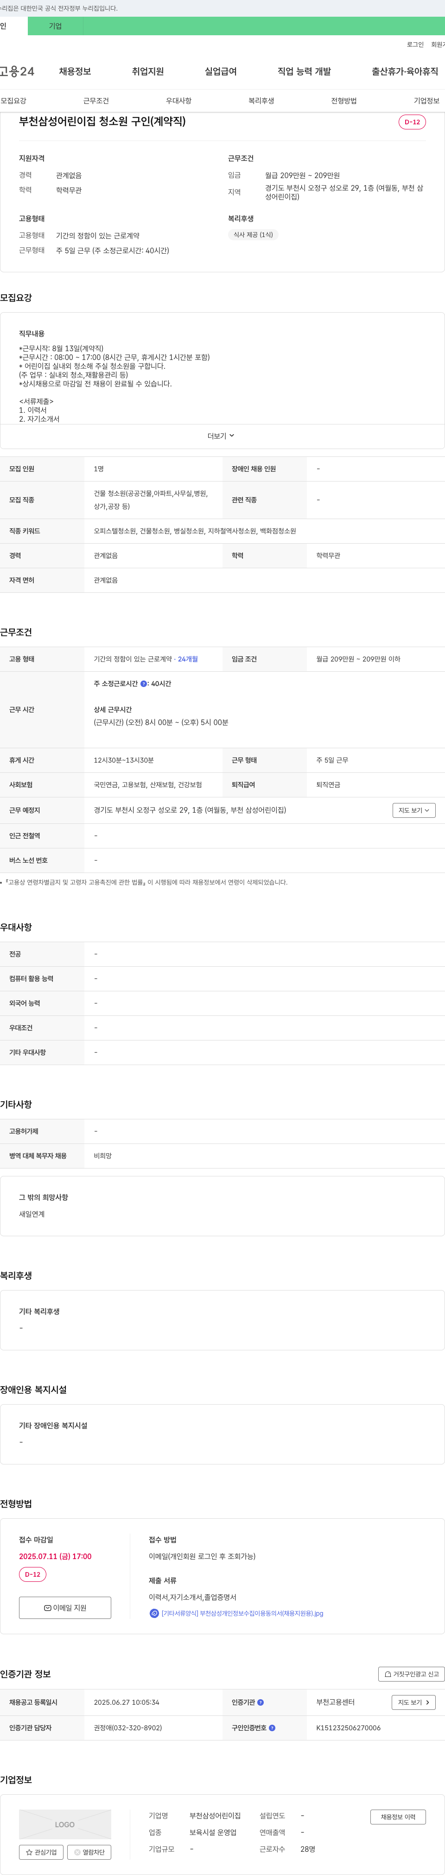Viewport: 445px width, 1875px height.
Task: Click the 고용24 site logo
Action: pos(17,71)
